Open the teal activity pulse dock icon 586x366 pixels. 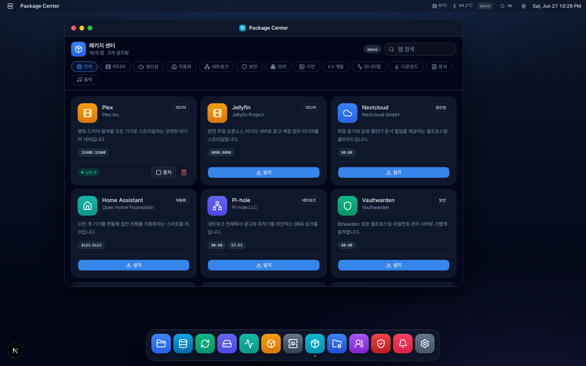click(x=249, y=344)
